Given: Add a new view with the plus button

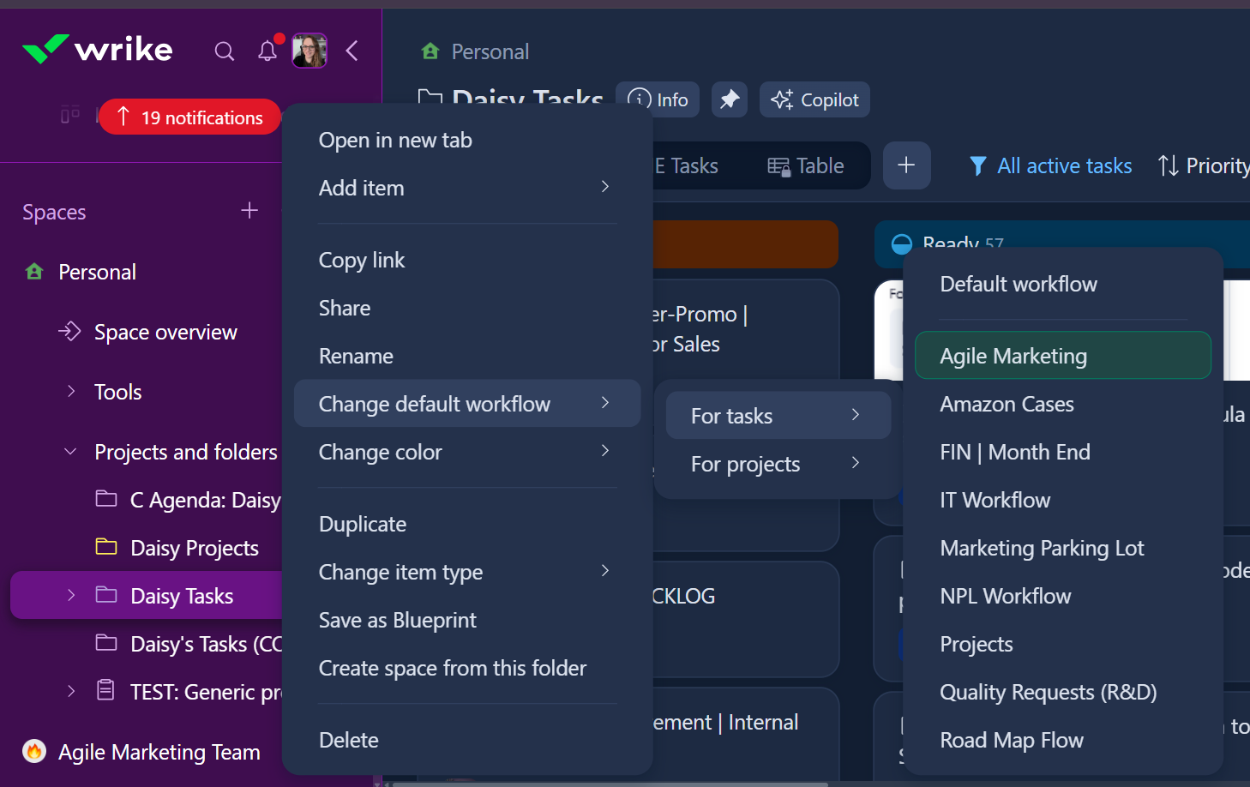Looking at the screenshot, I should pyautogui.click(x=906, y=165).
